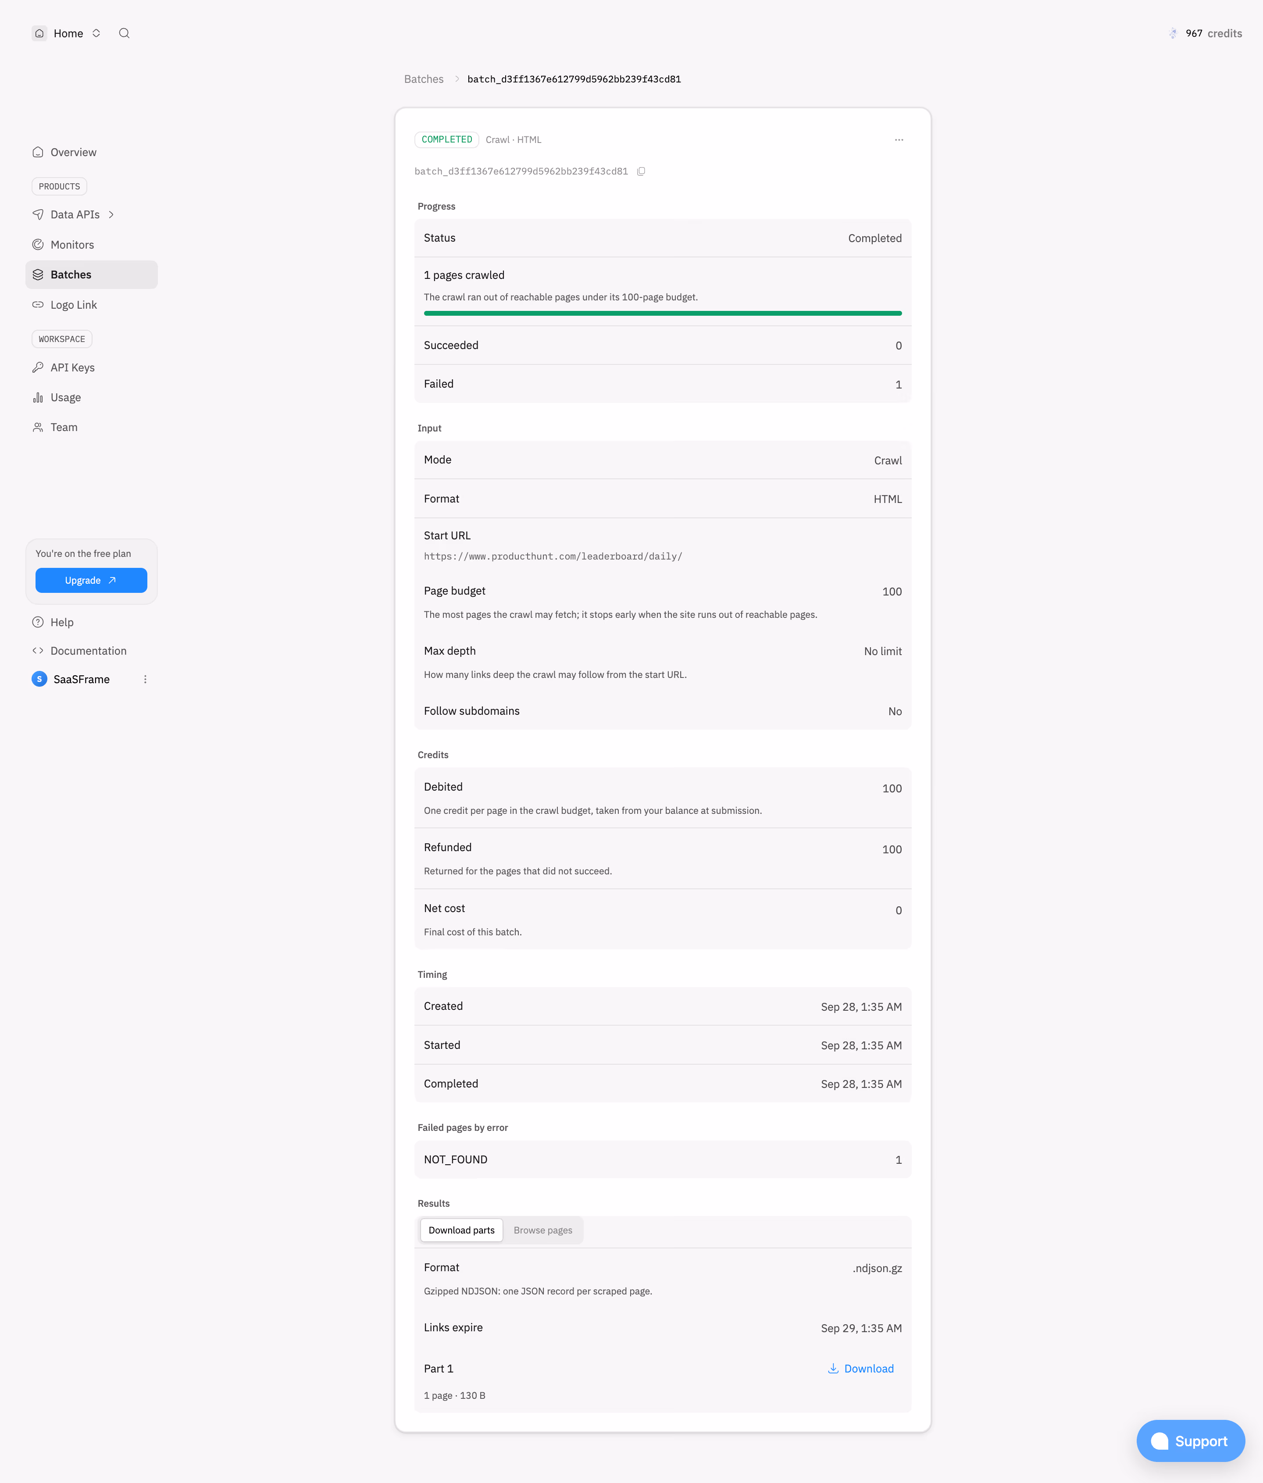1263x1483 pixels.
Task: Click the '.ndjson.gz' format value
Action: pyautogui.click(x=877, y=1269)
